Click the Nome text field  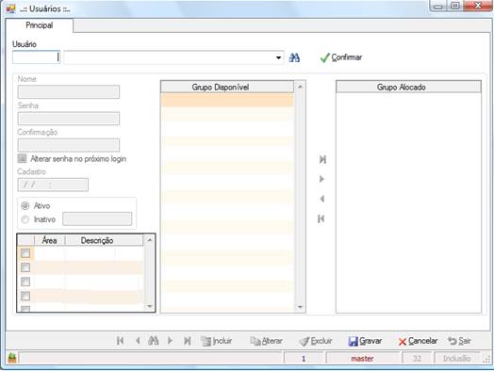[69, 92]
